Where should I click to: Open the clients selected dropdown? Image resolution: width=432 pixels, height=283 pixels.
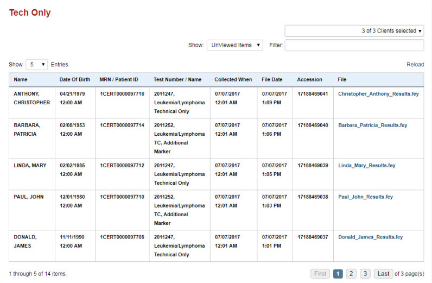tap(354, 31)
